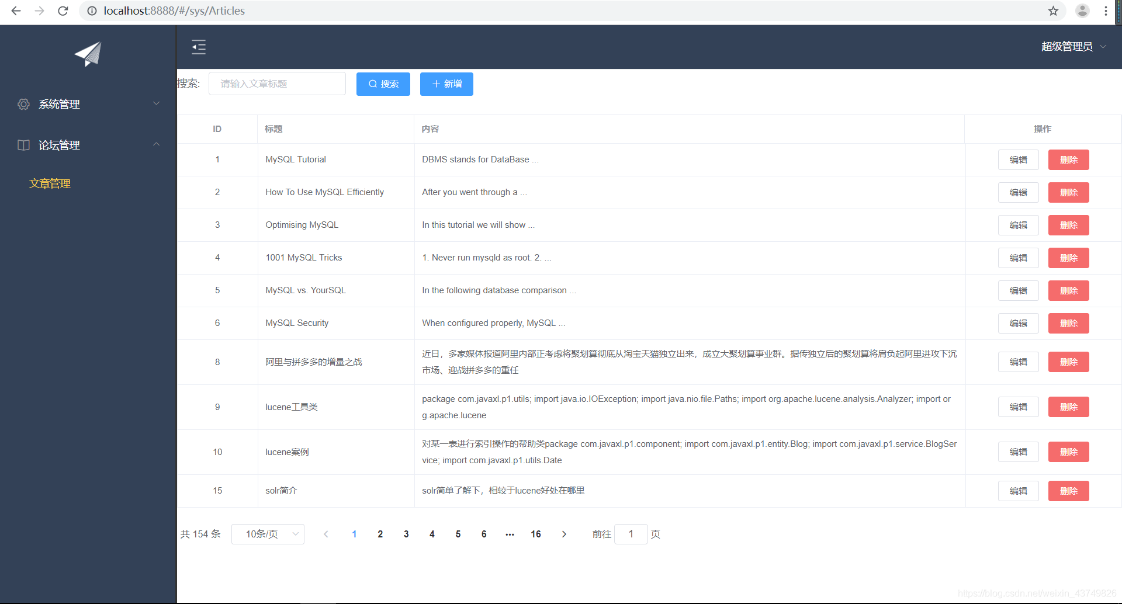Select pagination page 1
The image size is (1122, 604).
(x=354, y=534)
